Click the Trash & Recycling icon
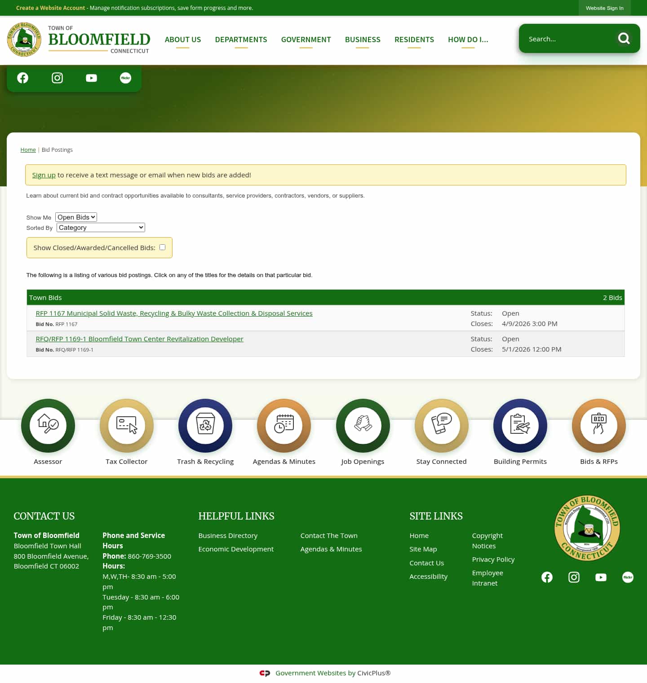Screen dimensions: 647x683 pos(205,426)
